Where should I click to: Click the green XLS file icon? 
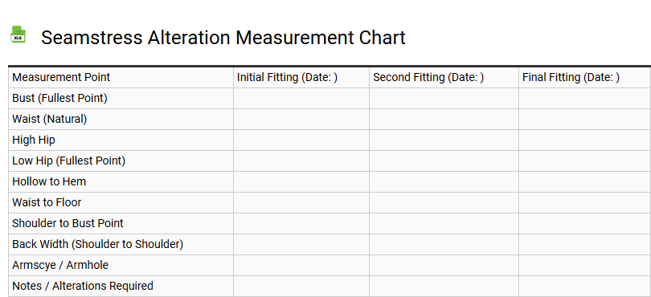point(18,34)
